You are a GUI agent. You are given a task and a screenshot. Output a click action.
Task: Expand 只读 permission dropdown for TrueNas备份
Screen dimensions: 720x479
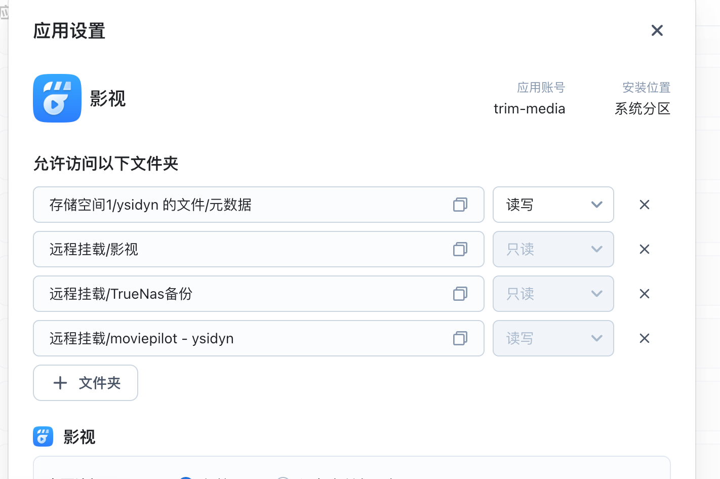coord(553,294)
